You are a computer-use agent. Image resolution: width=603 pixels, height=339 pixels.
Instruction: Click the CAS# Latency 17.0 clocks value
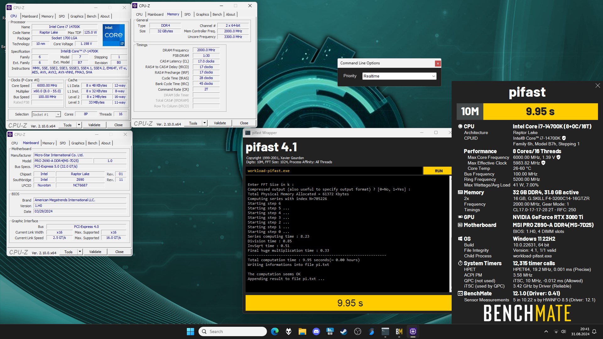click(x=206, y=61)
